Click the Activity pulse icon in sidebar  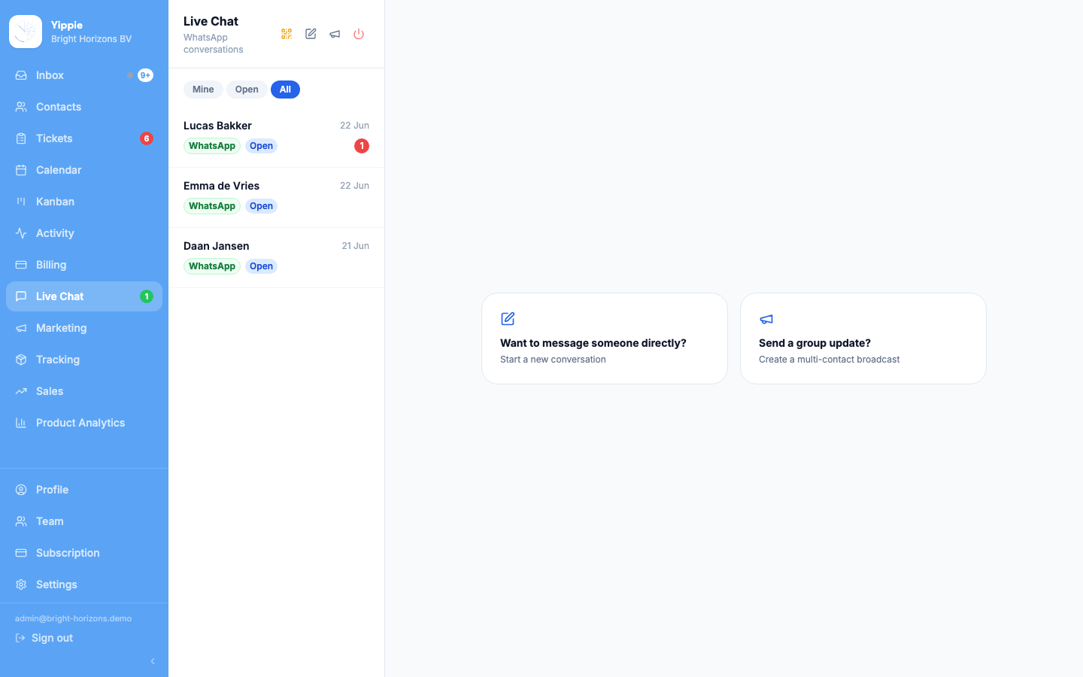tap(21, 233)
